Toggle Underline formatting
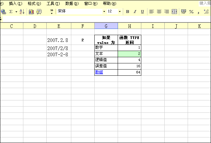 [x=142, y=12]
